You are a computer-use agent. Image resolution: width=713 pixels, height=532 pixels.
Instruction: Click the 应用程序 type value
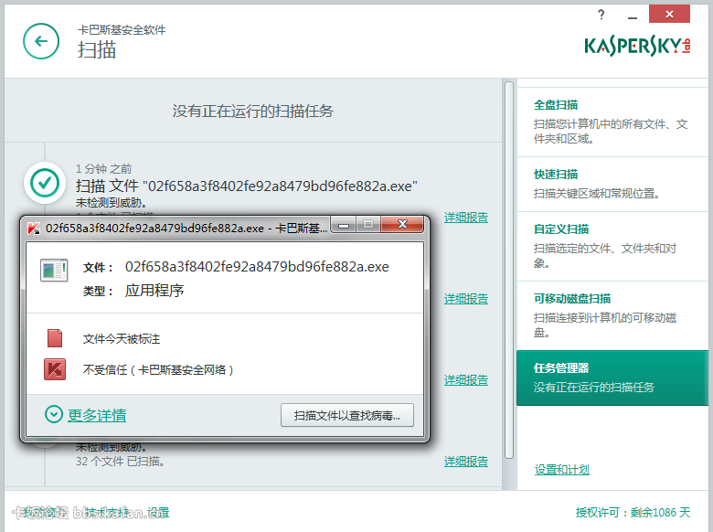[x=154, y=290]
